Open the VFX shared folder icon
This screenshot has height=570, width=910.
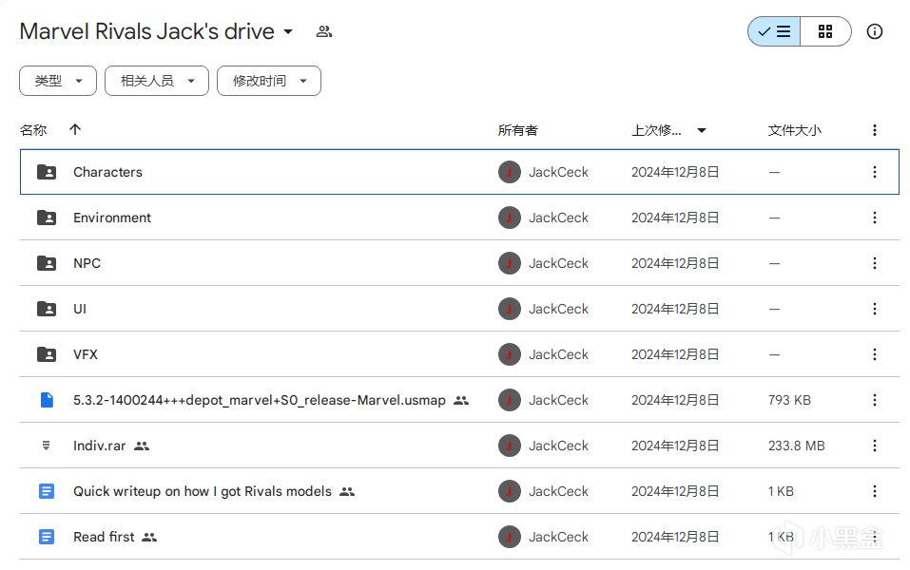point(47,354)
